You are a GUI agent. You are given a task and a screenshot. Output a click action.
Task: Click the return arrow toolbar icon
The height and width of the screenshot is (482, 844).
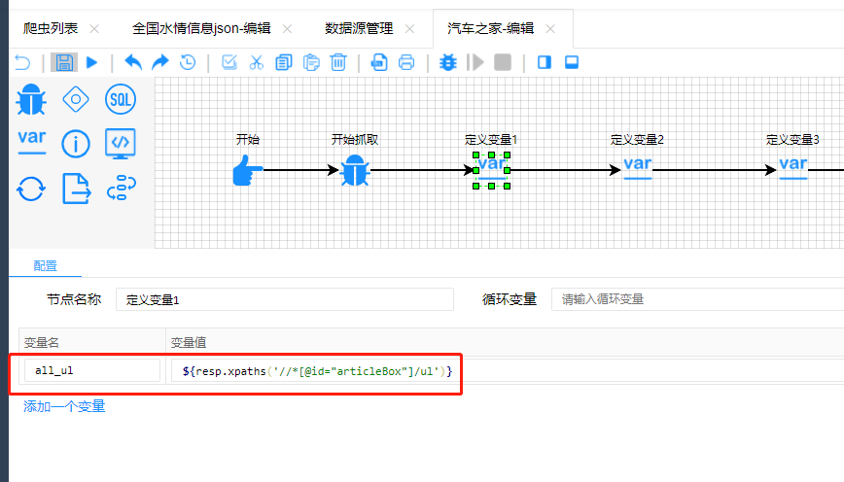point(22,63)
